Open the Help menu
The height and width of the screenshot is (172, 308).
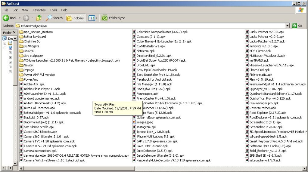[64, 10]
